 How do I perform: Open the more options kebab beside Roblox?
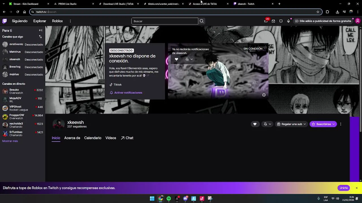point(70,21)
